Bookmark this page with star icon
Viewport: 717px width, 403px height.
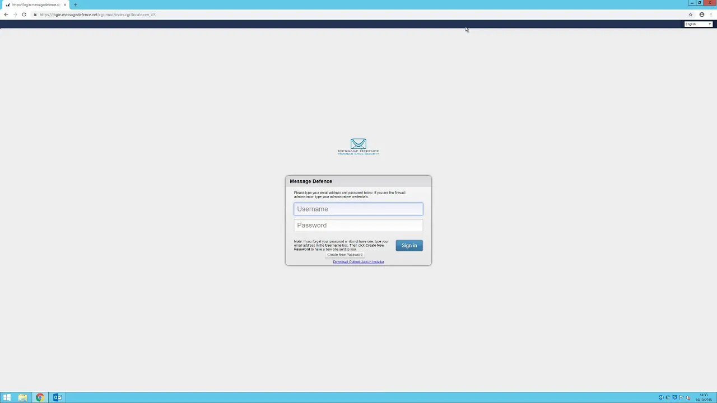[x=691, y=15]
